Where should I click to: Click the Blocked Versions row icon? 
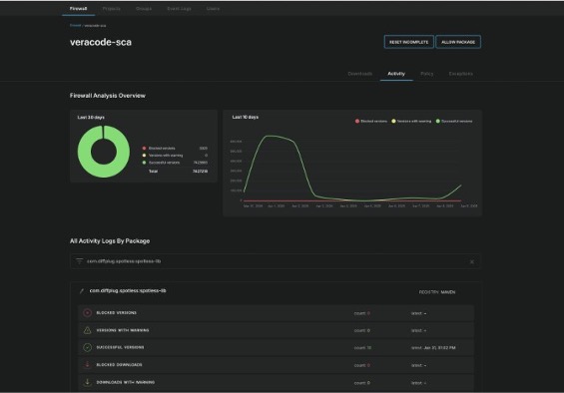click(88, 313)
